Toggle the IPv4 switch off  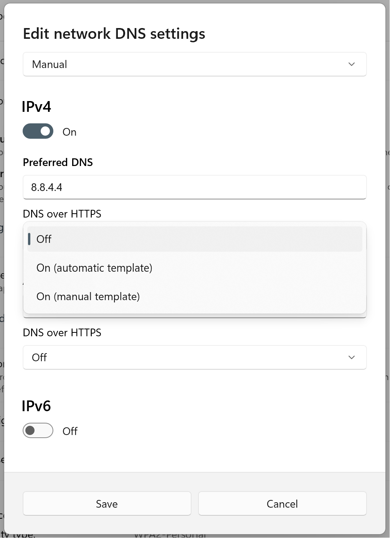tap(38, 131)
